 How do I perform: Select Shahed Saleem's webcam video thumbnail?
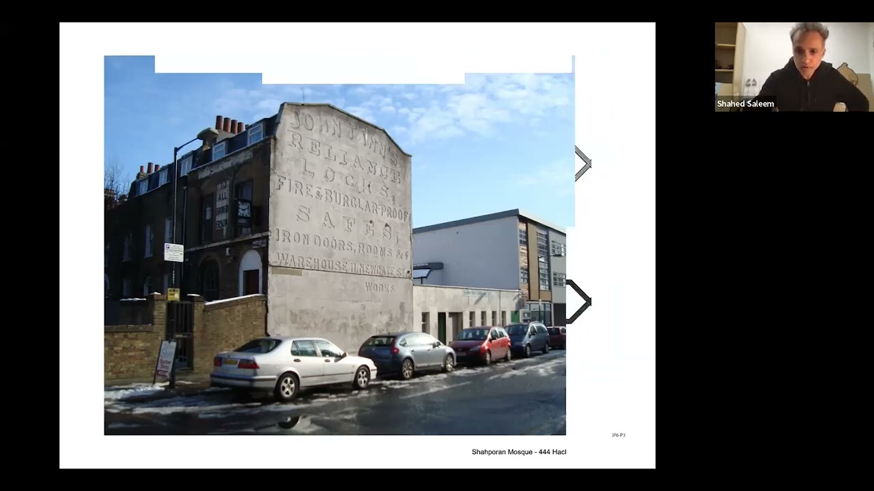pos(794,67)
